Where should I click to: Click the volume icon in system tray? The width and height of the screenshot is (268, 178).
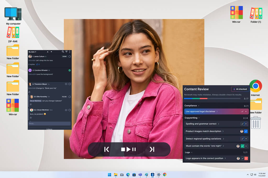tap(255, 175)
